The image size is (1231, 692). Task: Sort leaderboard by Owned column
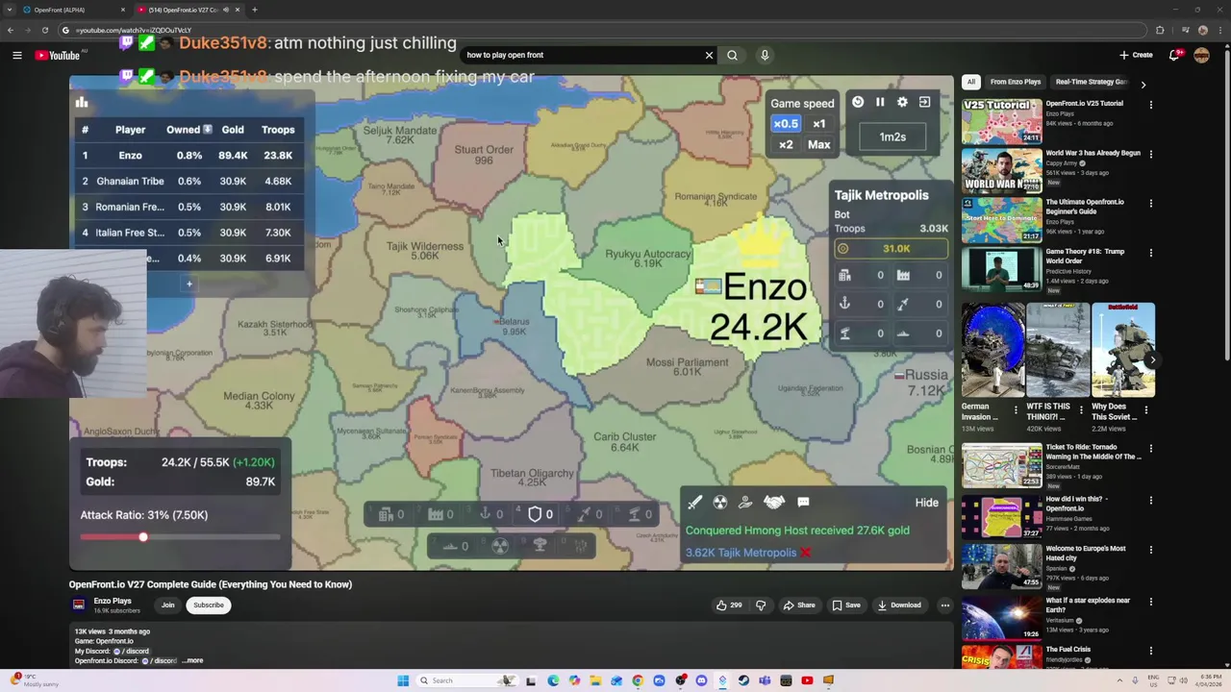[x=189, y=130]
